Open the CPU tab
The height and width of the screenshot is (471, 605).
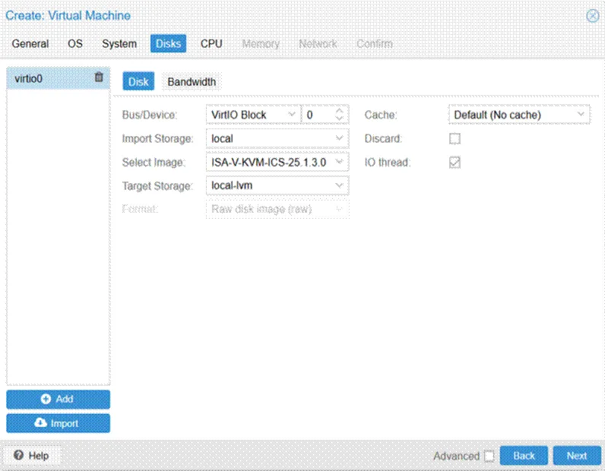coord(211,43)
